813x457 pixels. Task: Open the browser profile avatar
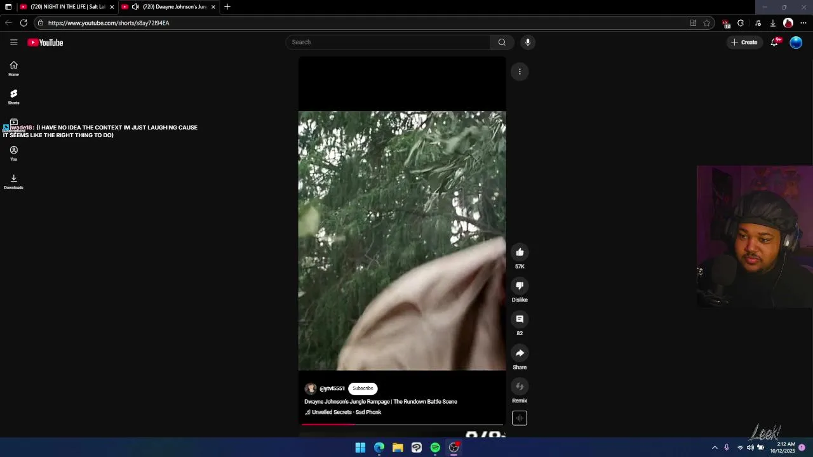pos(788,23)
